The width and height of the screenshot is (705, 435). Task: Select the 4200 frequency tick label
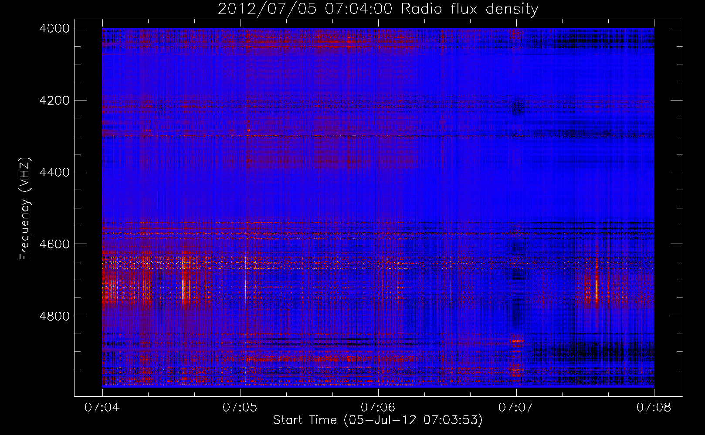click(x=54, y=100)
